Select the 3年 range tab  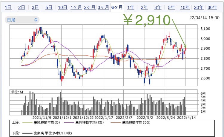158,7
